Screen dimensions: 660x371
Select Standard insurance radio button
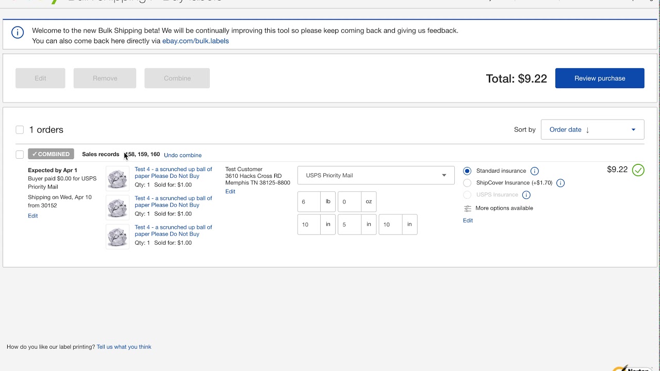click(467, 171)
